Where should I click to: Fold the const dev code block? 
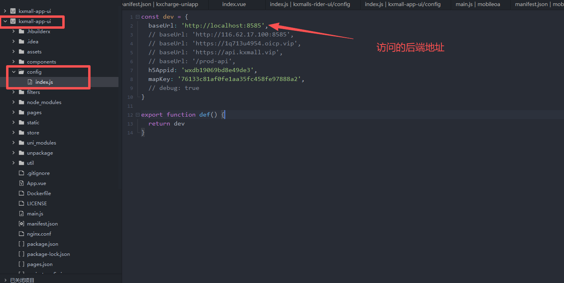click(x=138, y=17)
